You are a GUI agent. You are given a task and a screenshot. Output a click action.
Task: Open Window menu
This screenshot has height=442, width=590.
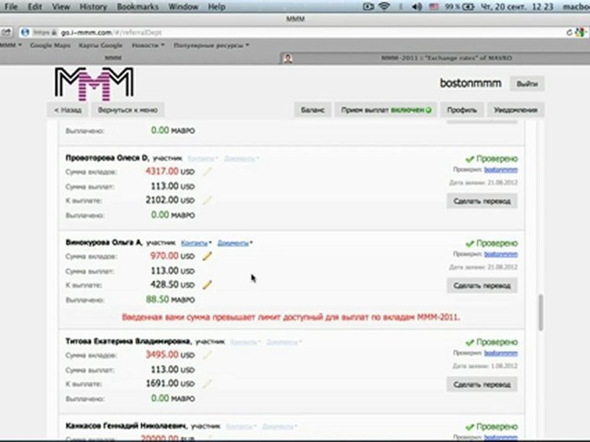(183, 6)
